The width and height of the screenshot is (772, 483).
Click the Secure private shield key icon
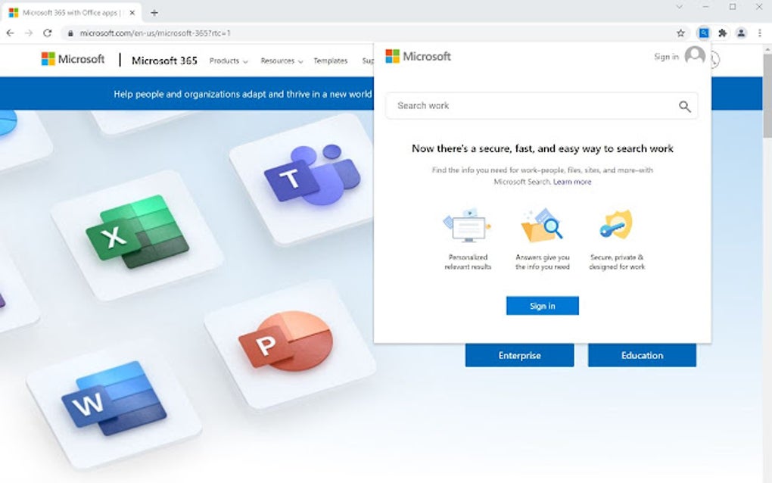[616, 225]
